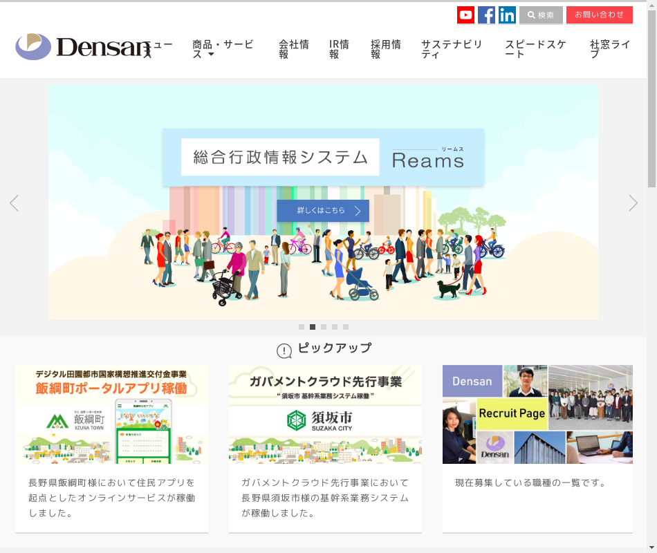Open the サステナビリティ menu item
657x553 pixels.
point(452,49)
